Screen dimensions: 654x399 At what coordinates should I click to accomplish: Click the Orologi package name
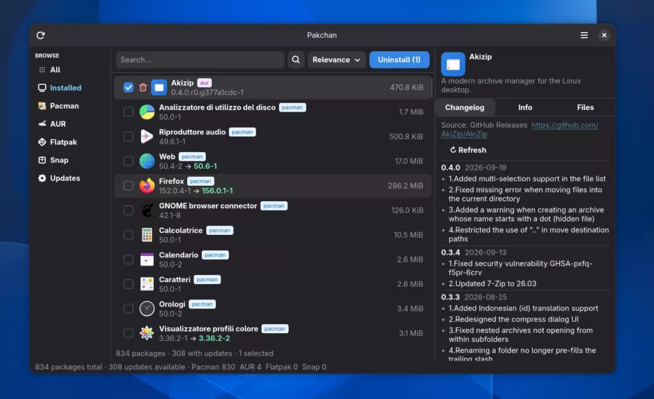[x=172, y=305]
